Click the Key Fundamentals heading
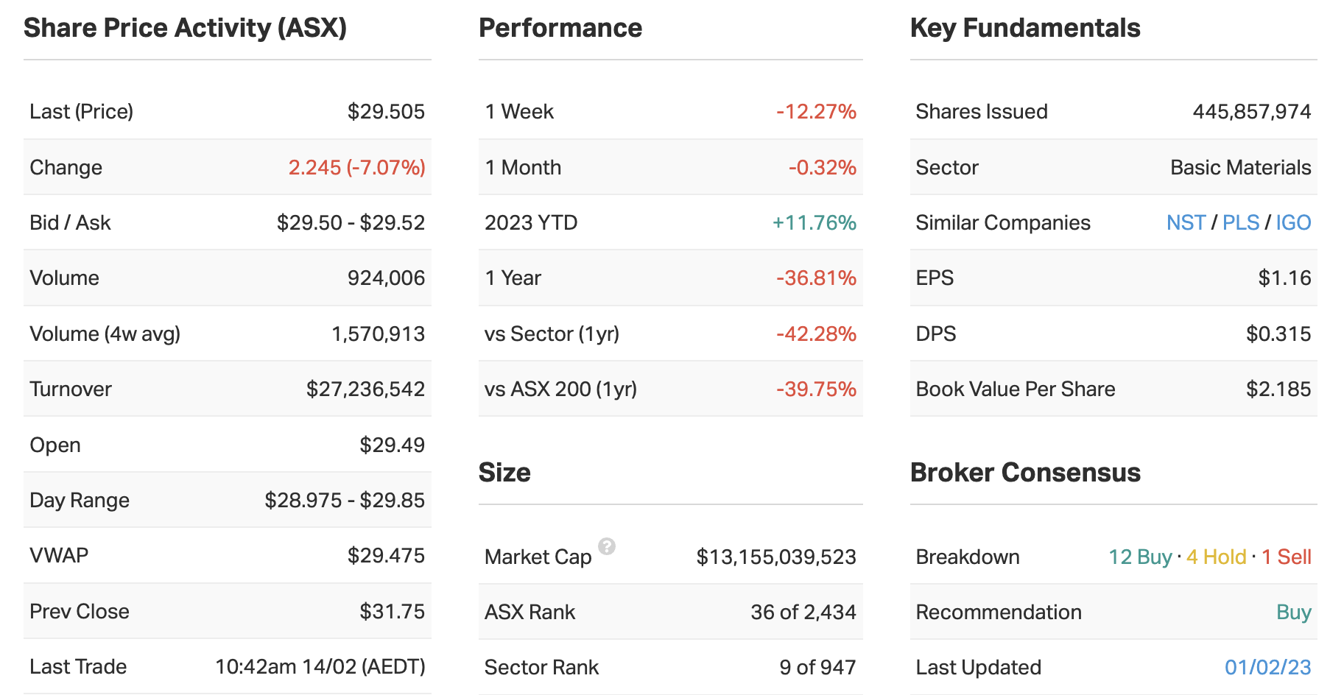1330x695 pixels. coord(1025,28)
